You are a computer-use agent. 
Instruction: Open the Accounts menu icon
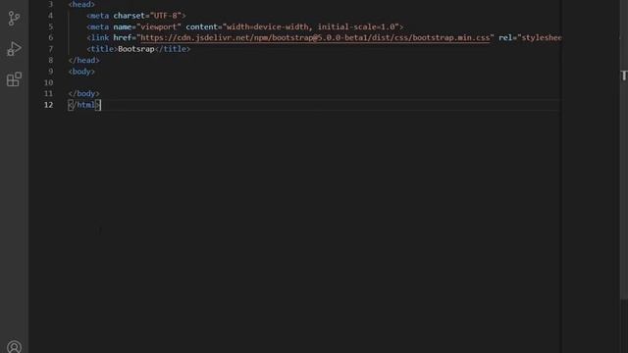[14, 346]
